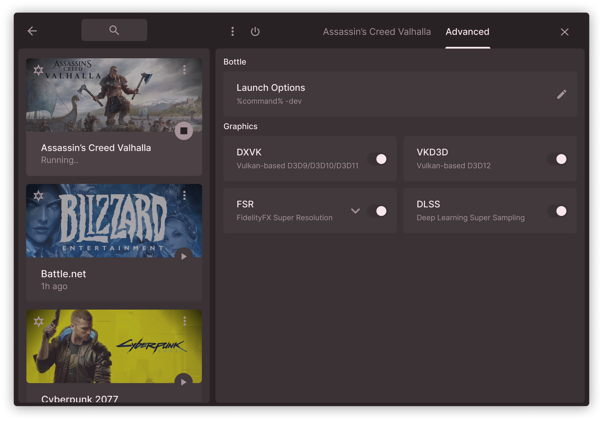The width and height of the screenshot is (603, 421).
Task: Favorite Assassin's Creed Valhalla using the star
Action: [x=39, y=70]
